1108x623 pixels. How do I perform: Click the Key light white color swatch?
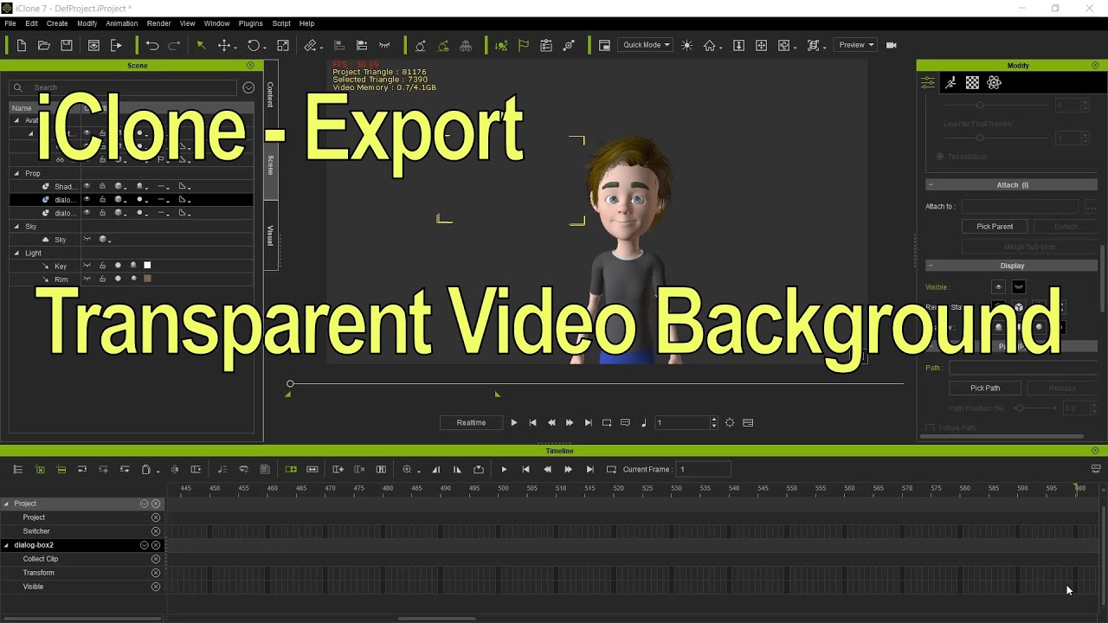(147, 266)
